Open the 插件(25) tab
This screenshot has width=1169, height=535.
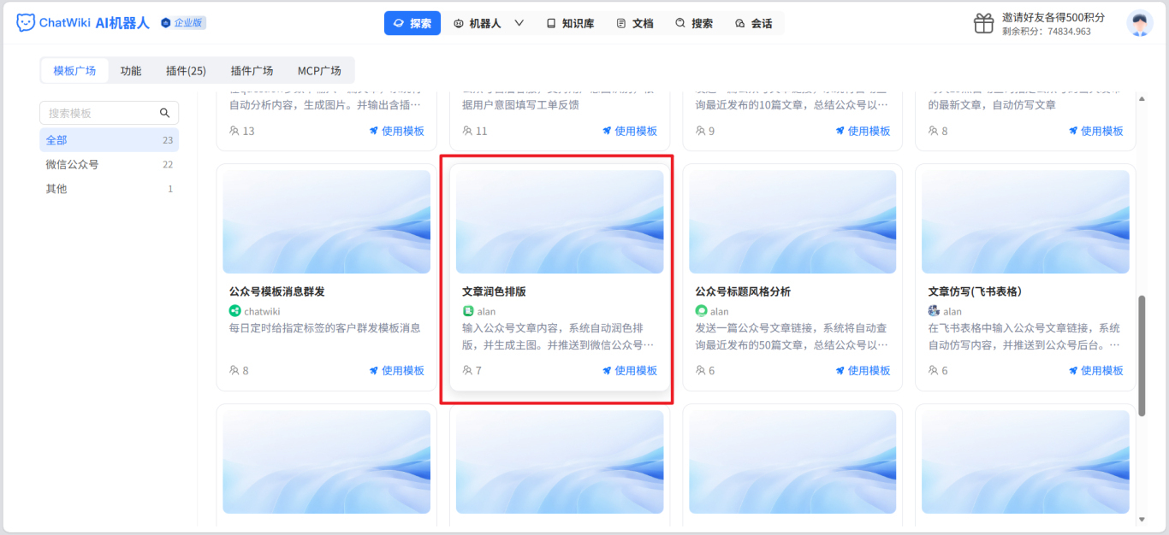(x=185, y=70)
